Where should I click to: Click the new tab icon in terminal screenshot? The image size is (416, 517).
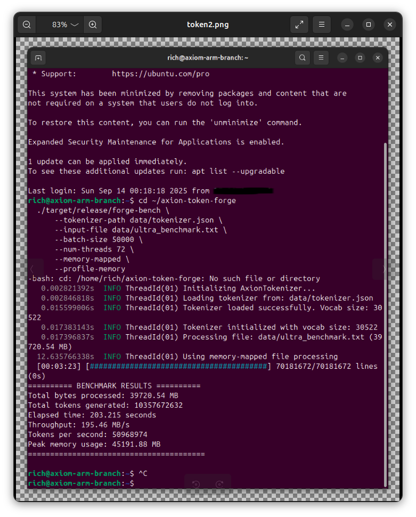point(38,58)
